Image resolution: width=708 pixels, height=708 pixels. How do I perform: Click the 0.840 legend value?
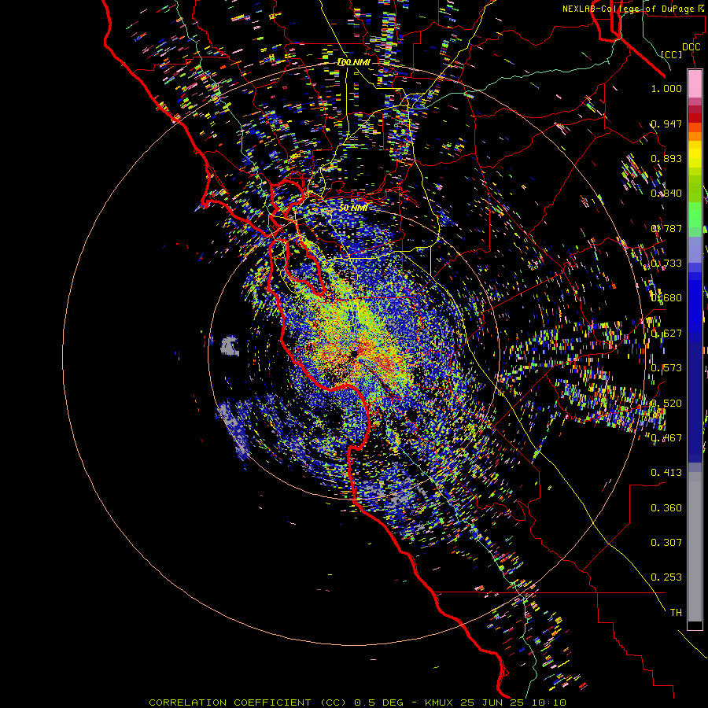pyautogui.click(x=666, y=194)
